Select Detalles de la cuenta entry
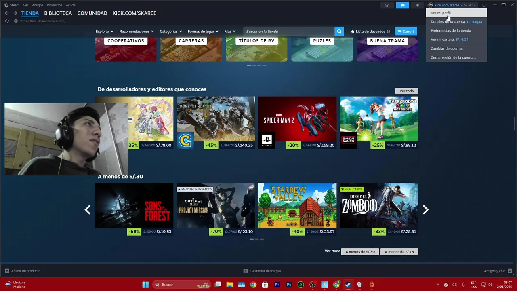Image resolution: width=517 pixels, height=291 pixels. [456, 21]
